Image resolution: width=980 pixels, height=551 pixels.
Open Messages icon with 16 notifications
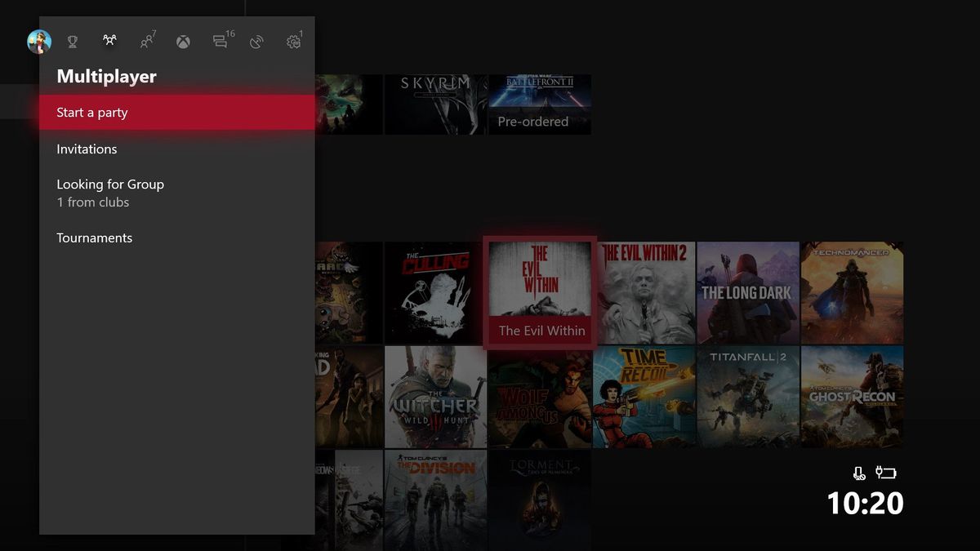point(219,41)
